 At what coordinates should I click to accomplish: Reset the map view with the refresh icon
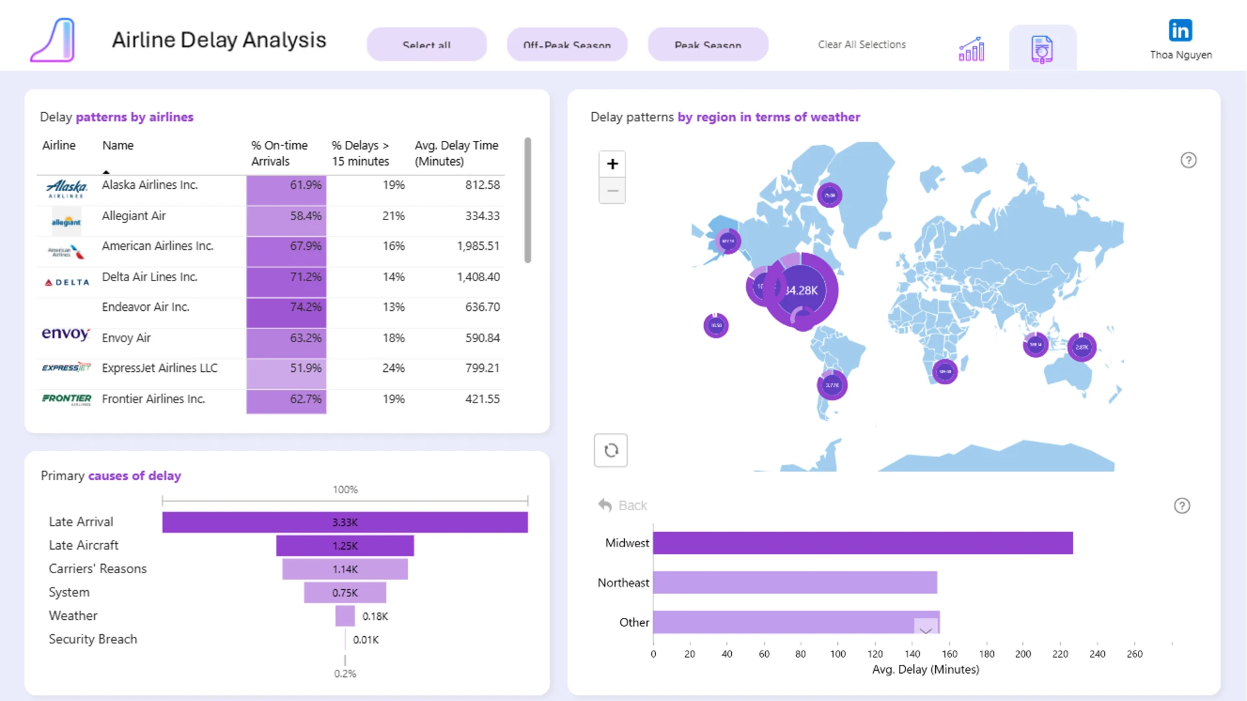tap(611, 450)
